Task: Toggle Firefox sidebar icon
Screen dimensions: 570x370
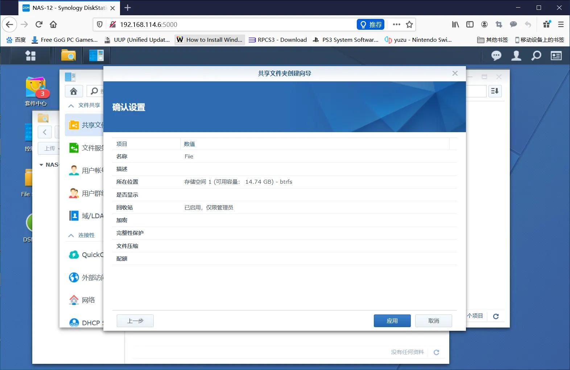Action: point(470,24)
